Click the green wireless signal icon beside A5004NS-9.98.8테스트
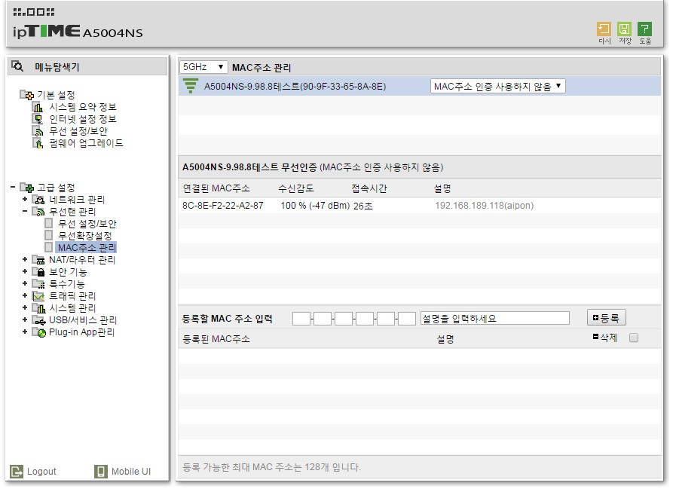 click(190, 86)
